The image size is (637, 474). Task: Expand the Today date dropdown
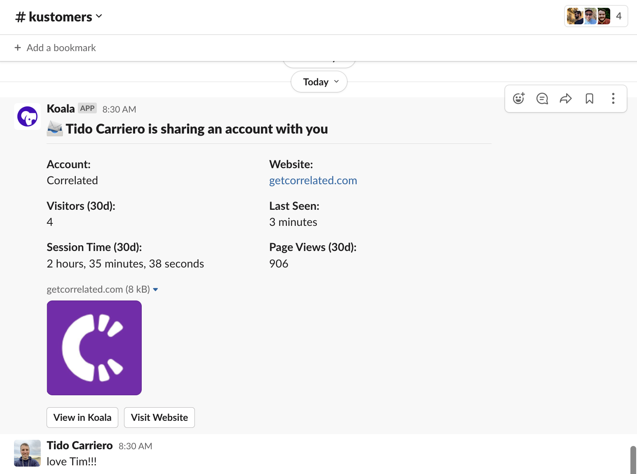click(x=319, y=82)
